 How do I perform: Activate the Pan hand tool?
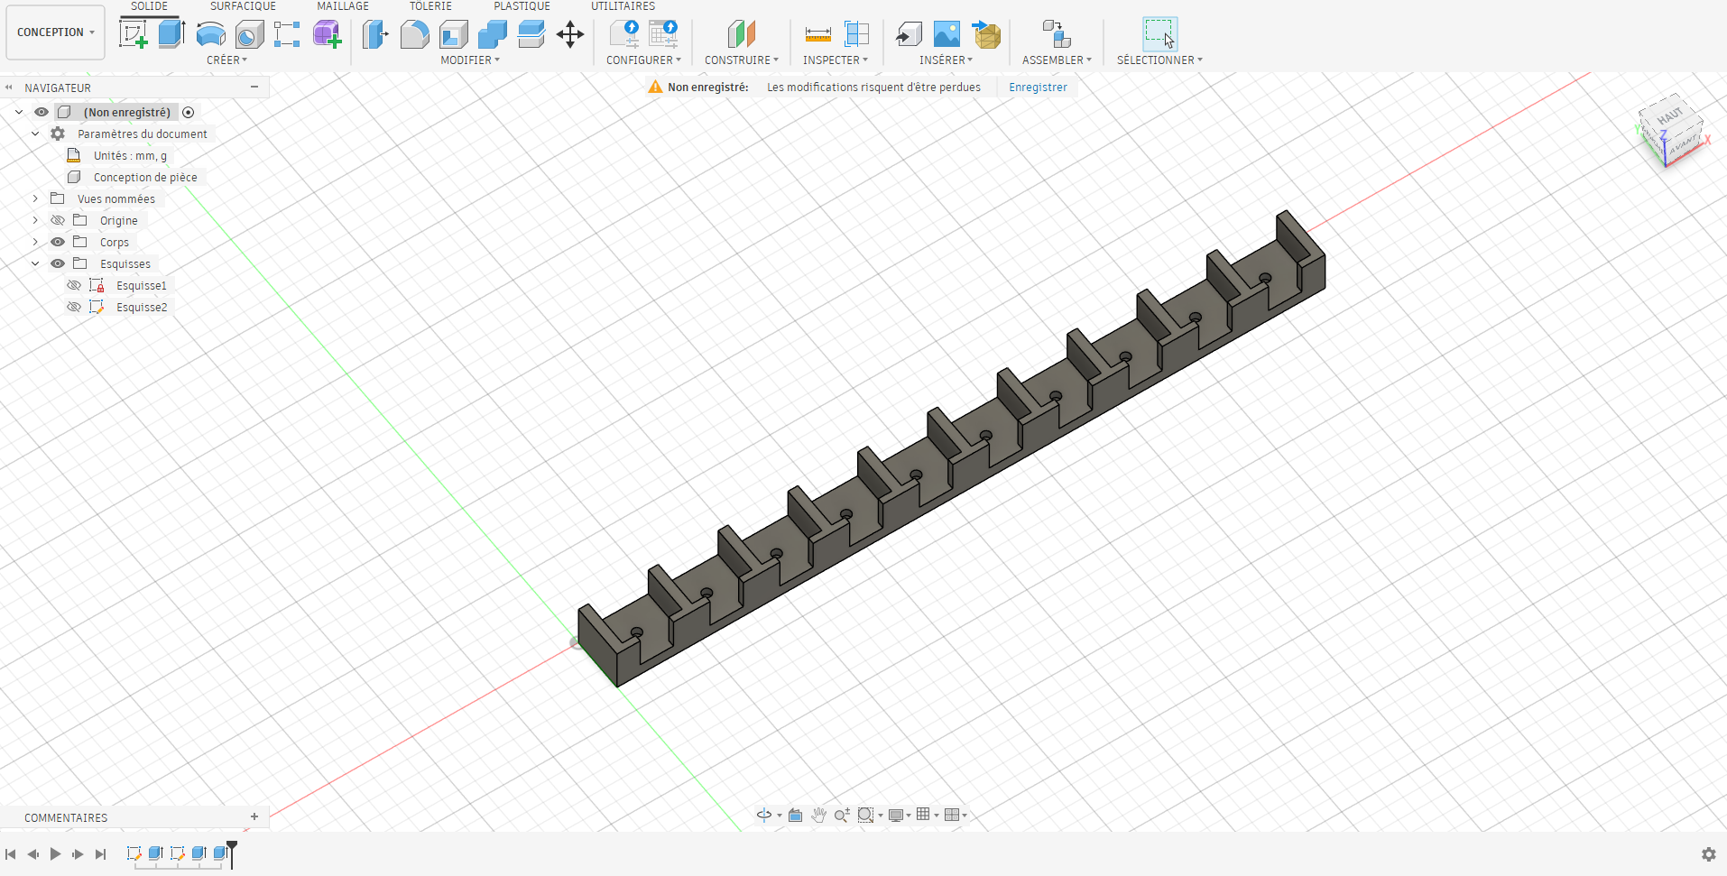[x=818, y=815]
